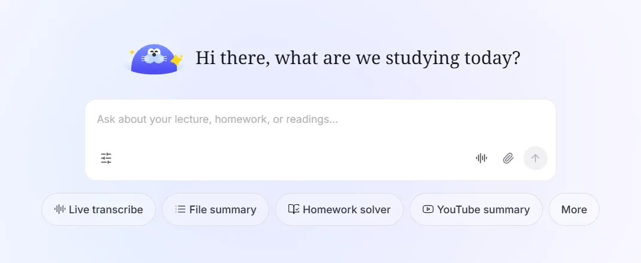Open the chat options sliders icon
The height and width of the screenshot is (263, 641).
pos(106,158)
